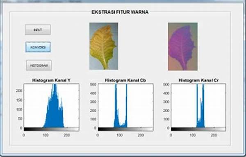Select the converted purple YCbCr leaf image

(183, 47)
